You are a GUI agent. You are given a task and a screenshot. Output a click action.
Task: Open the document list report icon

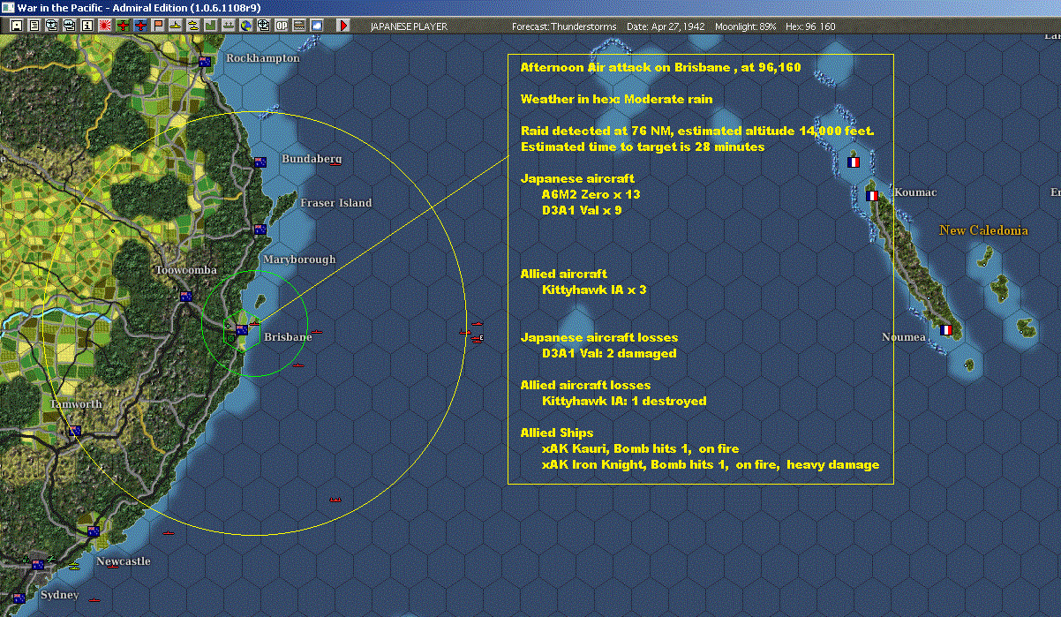coord(34,26)
